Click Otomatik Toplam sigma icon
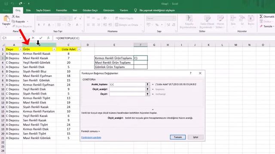The image size is (275, 154). click(261, 16)
